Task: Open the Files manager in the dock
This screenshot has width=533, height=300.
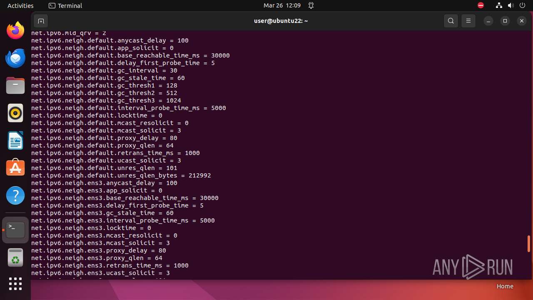Action: (15, 85)
